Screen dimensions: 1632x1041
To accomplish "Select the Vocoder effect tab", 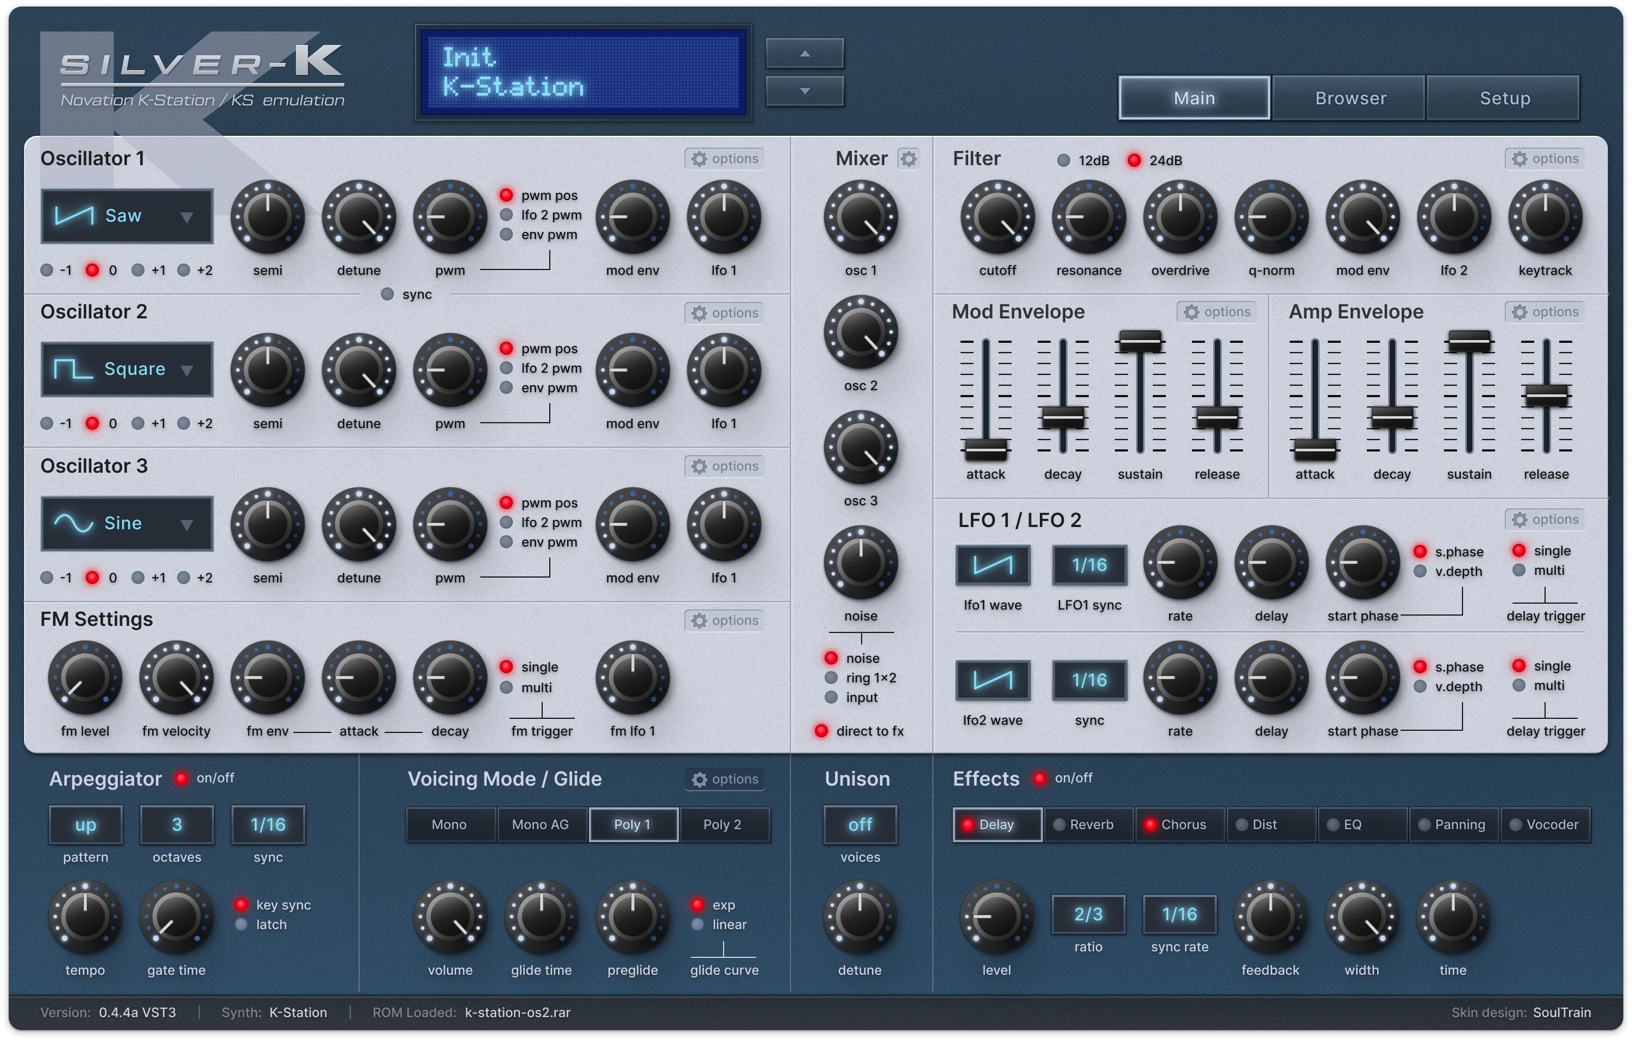I will point(1545,825).
